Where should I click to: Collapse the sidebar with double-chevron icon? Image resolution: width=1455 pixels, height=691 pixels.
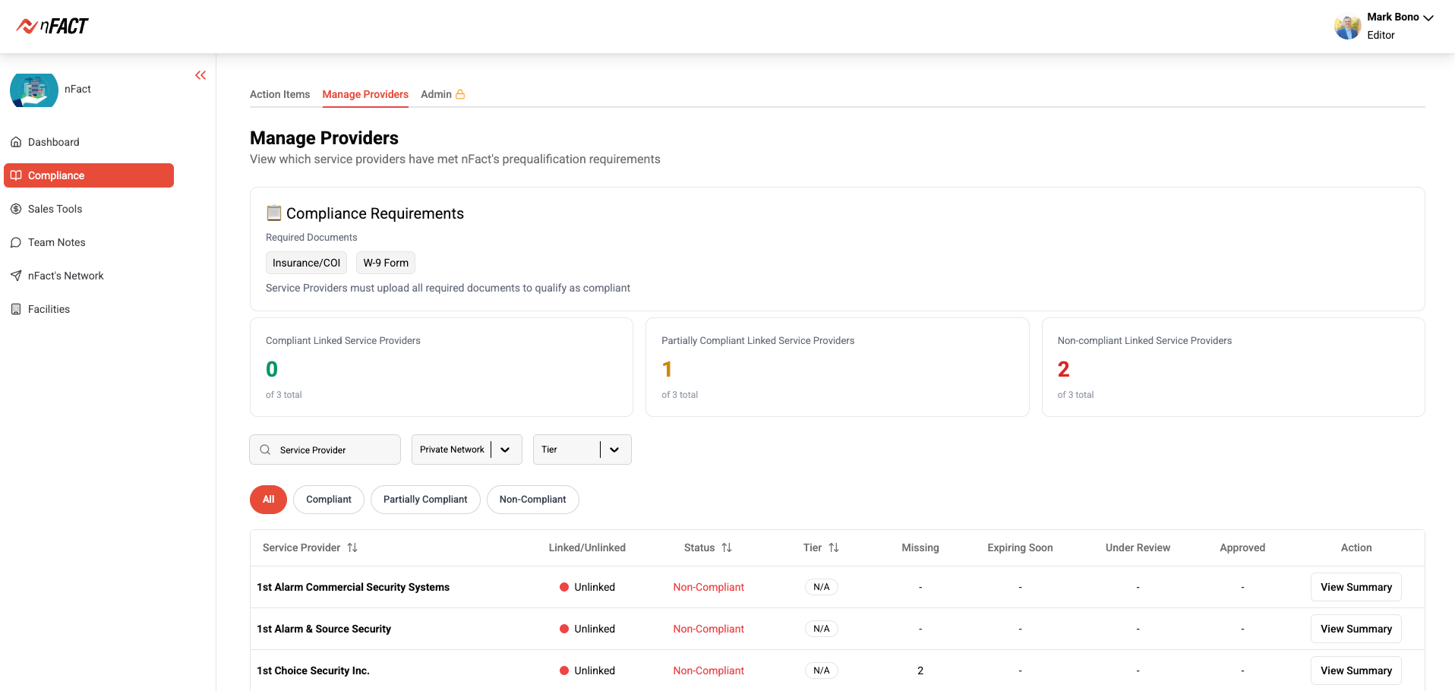(x=200, y=75)
